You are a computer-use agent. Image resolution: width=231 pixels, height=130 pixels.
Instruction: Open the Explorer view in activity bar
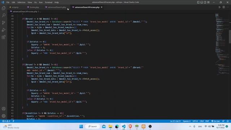click(x=4, y=8)
